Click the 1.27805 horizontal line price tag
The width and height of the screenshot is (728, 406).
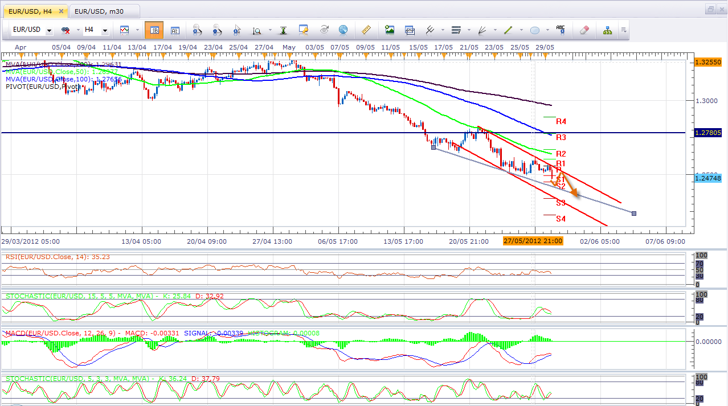708,133
